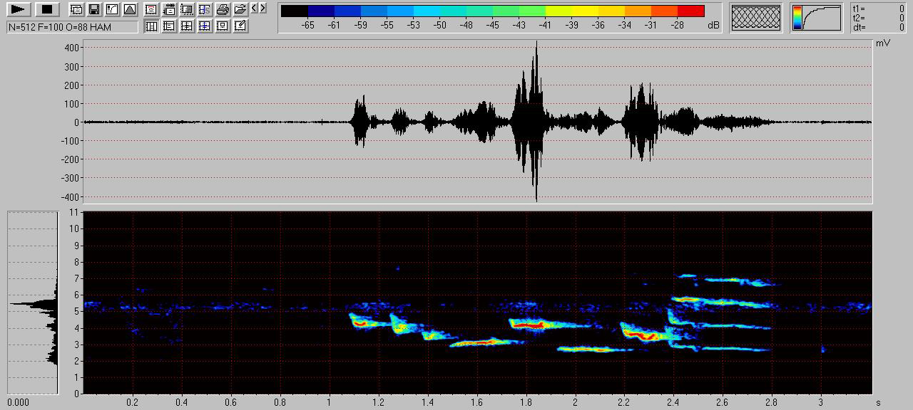Click the overlapping windows icon beside stop
The image size is (913, 410).
pos(76,9)
